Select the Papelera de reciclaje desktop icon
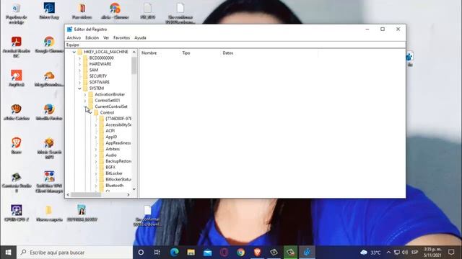The image size is (462, 259). [17, 13]
